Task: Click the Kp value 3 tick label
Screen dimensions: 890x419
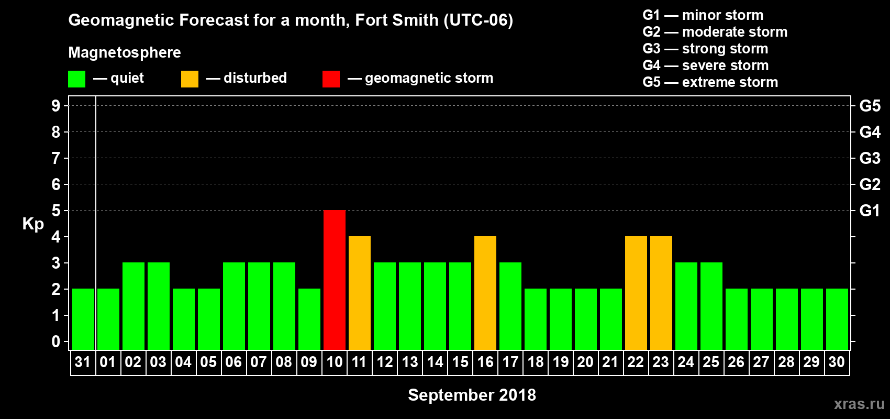Action: click(56, 263)
